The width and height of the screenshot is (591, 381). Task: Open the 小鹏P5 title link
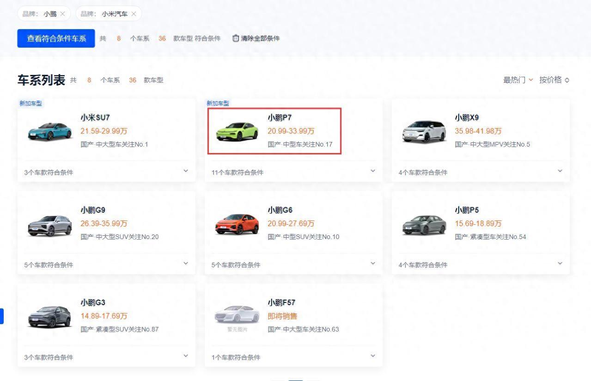pos(467,210)
